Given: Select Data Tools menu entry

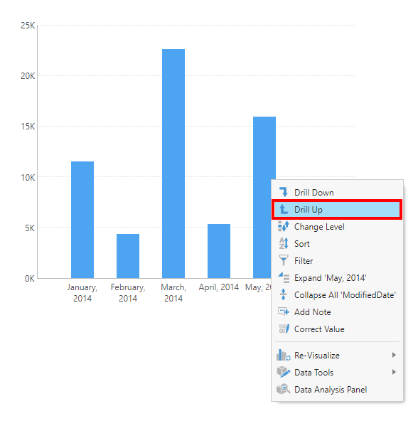Looking at the screenshot, I should (x=337, y=372).
